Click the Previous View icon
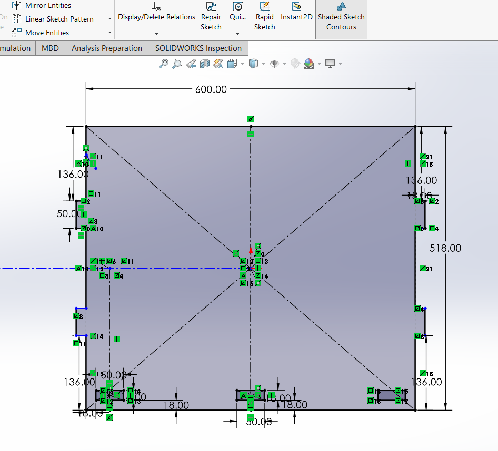 point(191,64)
